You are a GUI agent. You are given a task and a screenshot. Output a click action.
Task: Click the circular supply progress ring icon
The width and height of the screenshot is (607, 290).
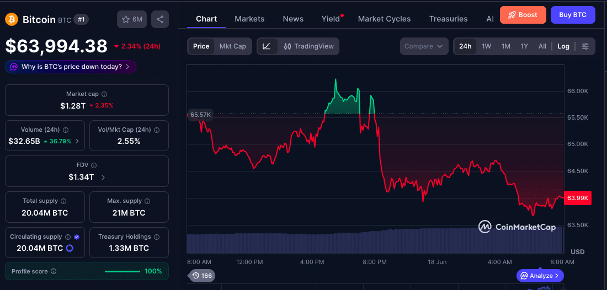[x=70, y=248]
